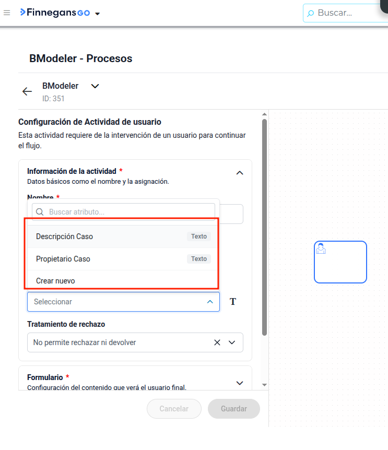This screenshot has height=450, width=388.
Task: Choose Descripción Caso from attribute list
Action: 123,236
